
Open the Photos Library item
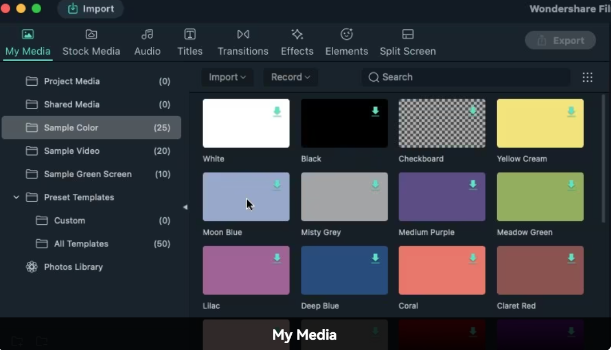coord(73,267)
